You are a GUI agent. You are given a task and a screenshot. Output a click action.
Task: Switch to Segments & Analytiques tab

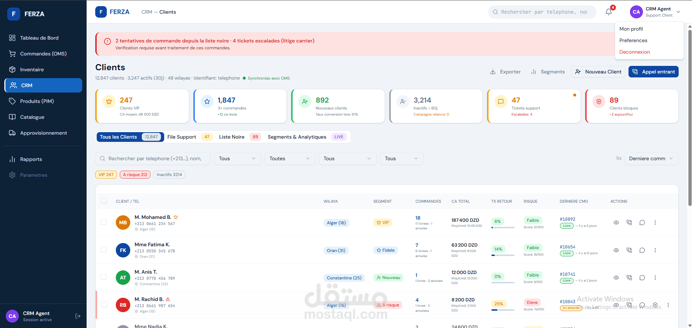[307, 137]
